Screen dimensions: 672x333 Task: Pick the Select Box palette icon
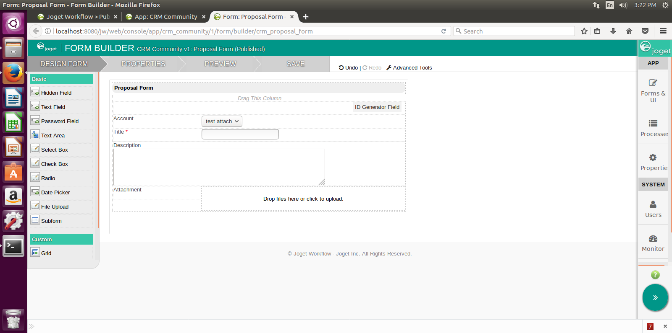[35, 150]
